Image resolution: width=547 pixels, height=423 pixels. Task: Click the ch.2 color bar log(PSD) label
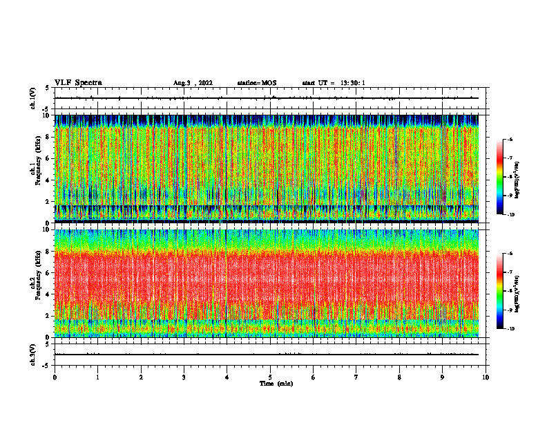pyautogui.click(x=517, y=294)
